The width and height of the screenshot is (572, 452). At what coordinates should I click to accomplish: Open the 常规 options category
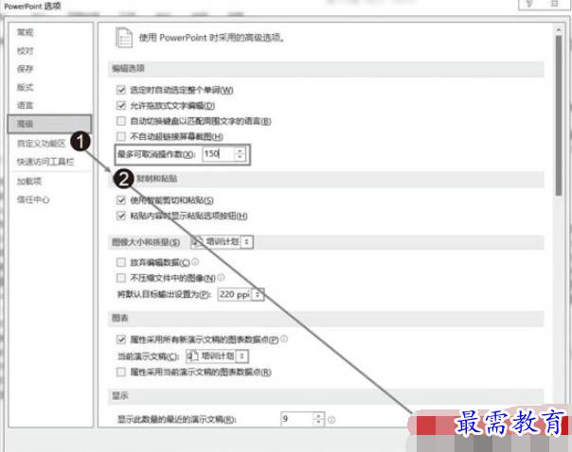point(25,32)
